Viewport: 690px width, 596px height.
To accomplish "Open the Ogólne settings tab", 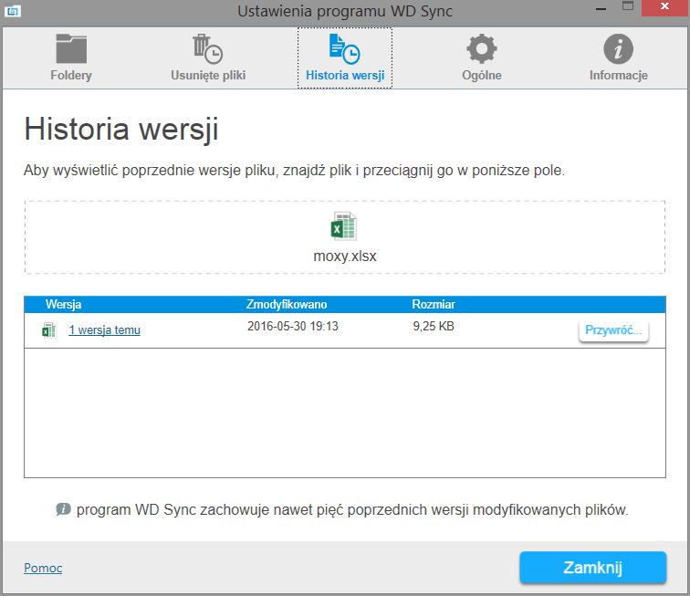I will 481,58.
